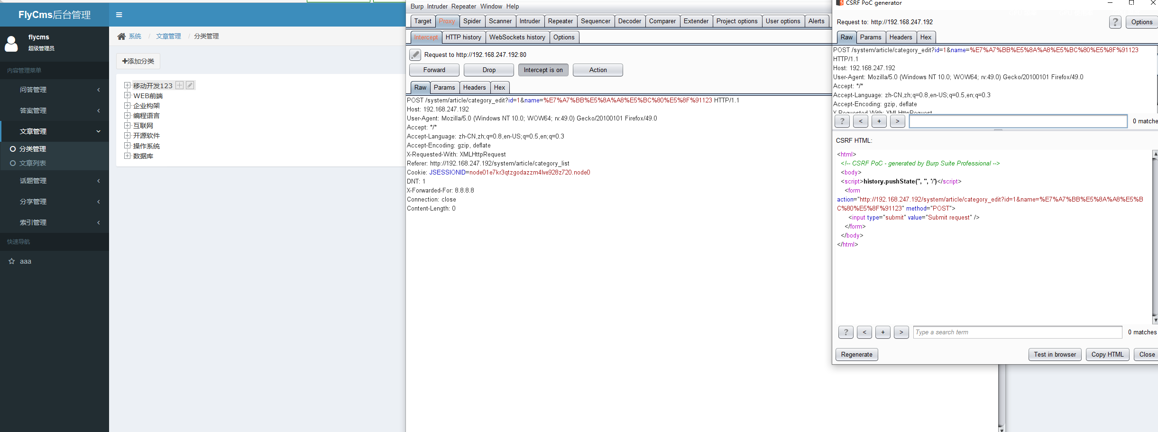Open the Repeater tab in Burp
Image resolution: width=1158 pixels, height=432 pixels.
561,21
